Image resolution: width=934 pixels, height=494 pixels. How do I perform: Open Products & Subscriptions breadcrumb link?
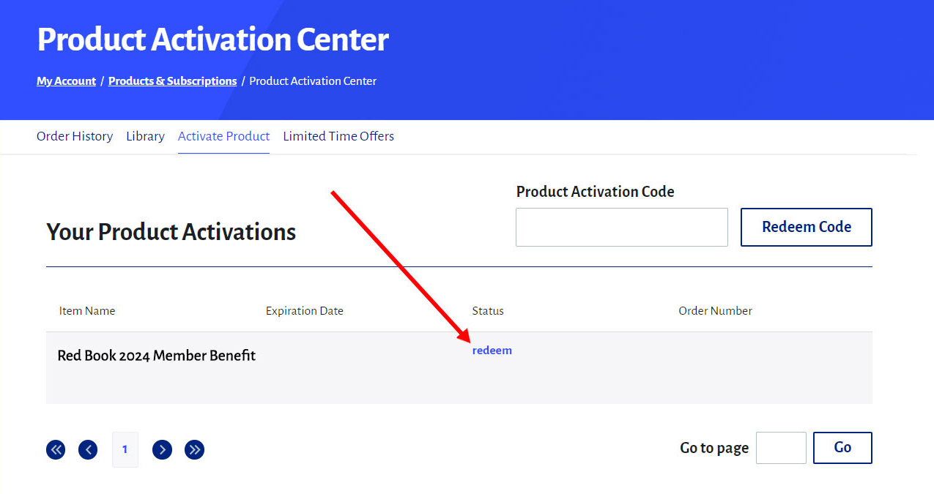click(172, 81)
